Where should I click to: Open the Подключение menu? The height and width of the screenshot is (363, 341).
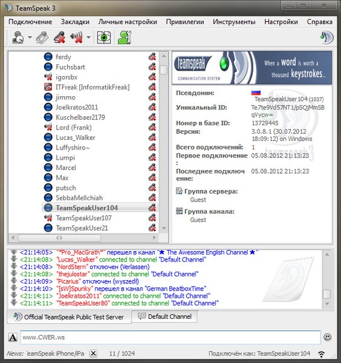click(x=30, y=22)
